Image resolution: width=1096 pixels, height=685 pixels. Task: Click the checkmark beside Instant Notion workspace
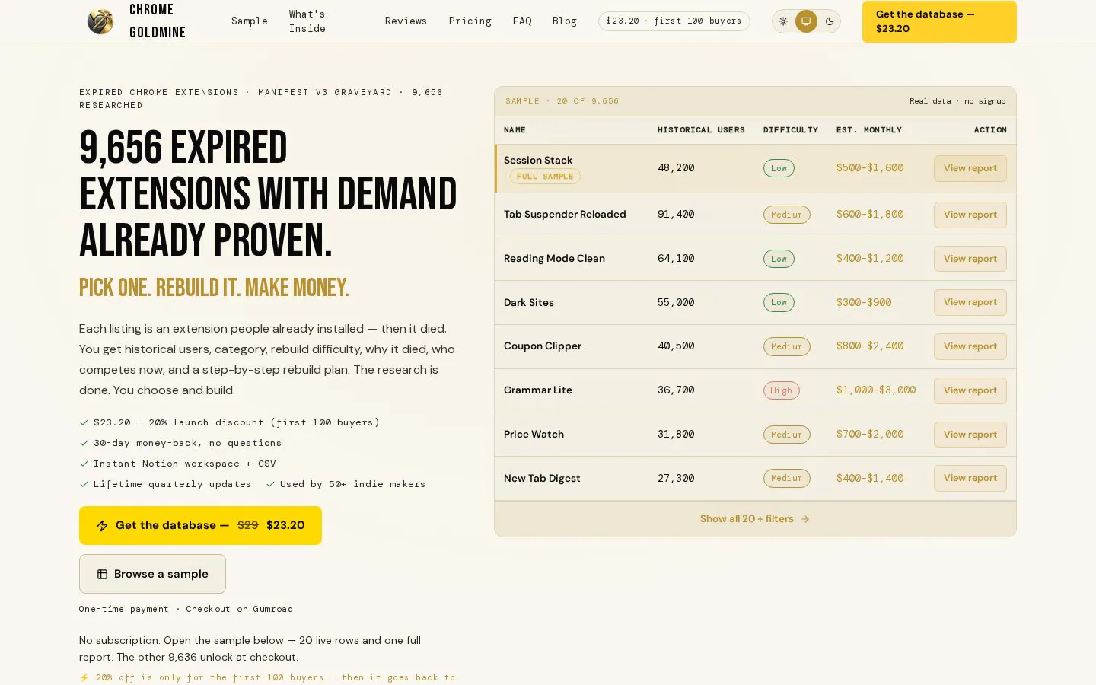pos(84,464)
